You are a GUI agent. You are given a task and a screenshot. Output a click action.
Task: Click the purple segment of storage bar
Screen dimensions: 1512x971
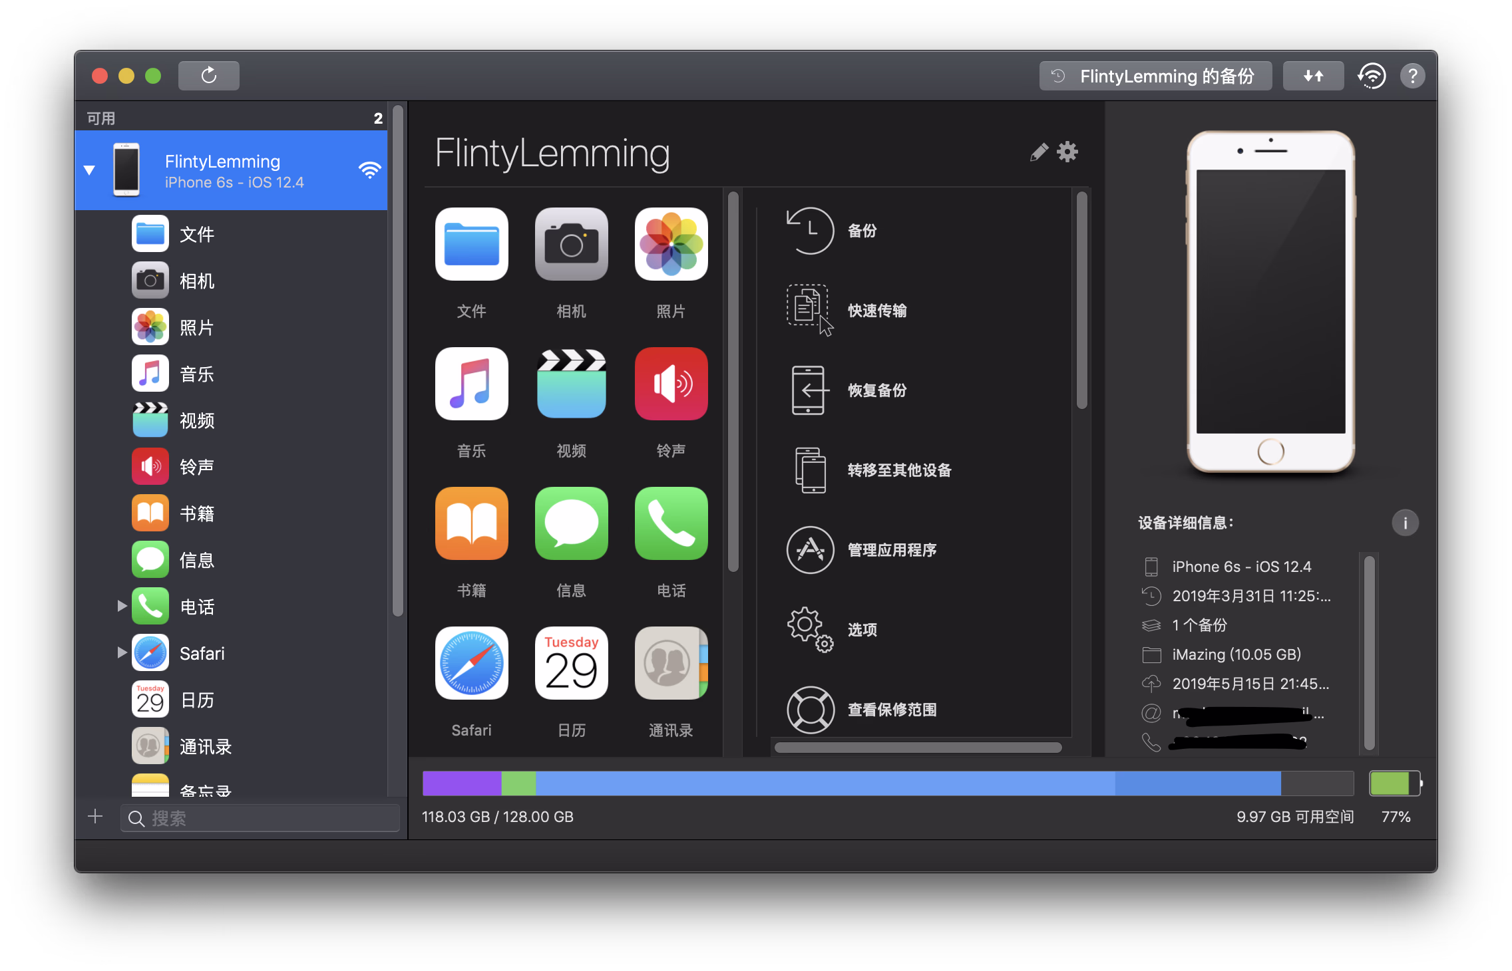(x=461, y=783)
